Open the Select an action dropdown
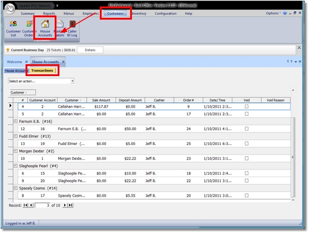 pos(41,81)
